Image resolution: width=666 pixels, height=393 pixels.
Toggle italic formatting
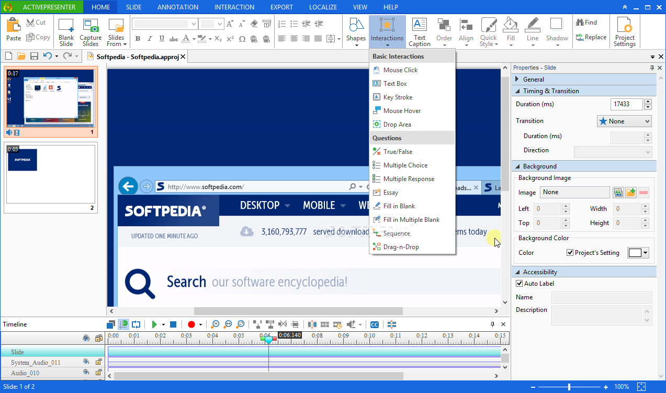tap(150, 39)
